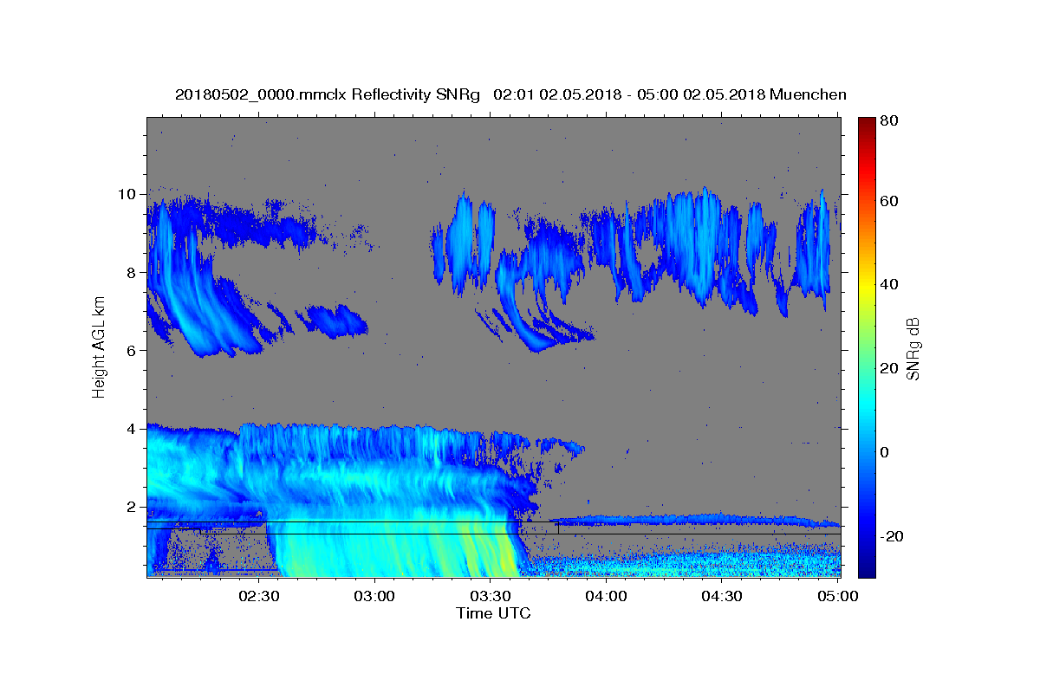Click the colorbar label '40'
Screen dimensions: 1040x693
coord(890,285)
